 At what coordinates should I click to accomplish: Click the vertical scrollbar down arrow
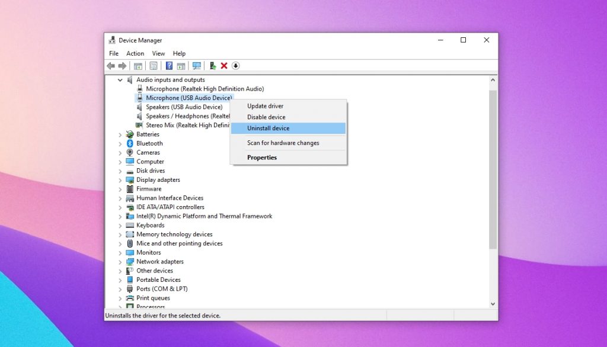[493, 303]
